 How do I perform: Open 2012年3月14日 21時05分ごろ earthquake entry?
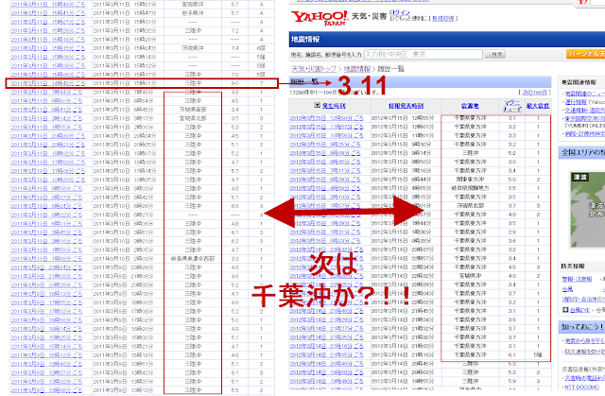[x=326, y=354]
